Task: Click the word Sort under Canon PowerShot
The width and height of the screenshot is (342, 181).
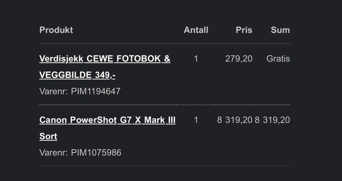Action: click(x=48, y=136)
